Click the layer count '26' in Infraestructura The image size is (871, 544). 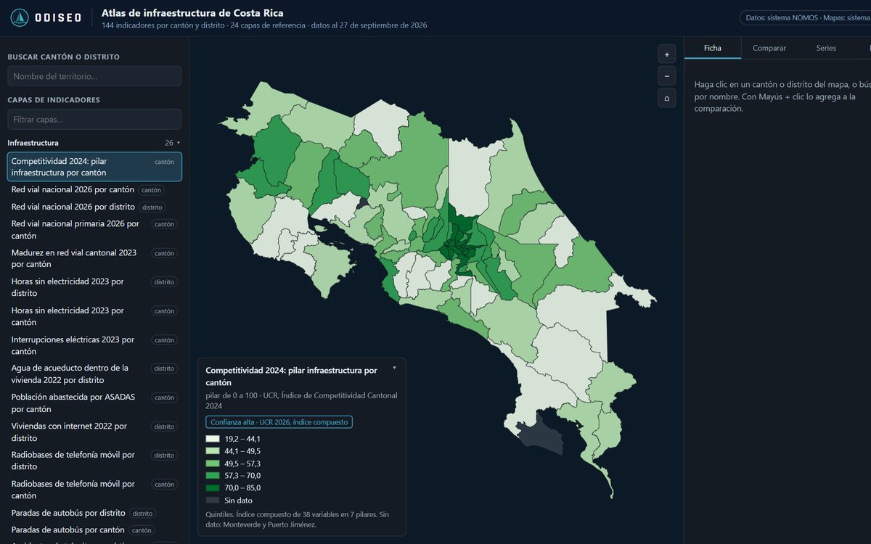(x=169, y=143)
